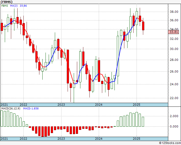Open the 12Stocks.com copyright link
Viewport: 181px width, 145px height.
[x=170, y=143]
